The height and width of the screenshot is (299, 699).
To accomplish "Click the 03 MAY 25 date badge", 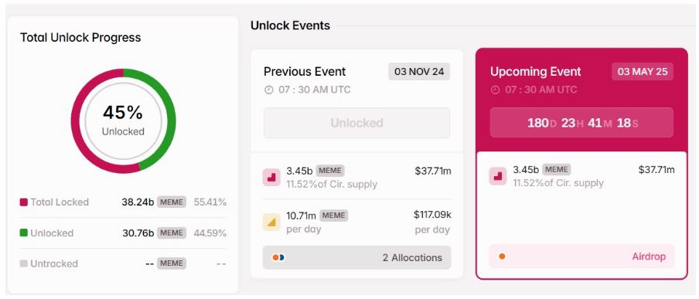I will pos(643,72).
